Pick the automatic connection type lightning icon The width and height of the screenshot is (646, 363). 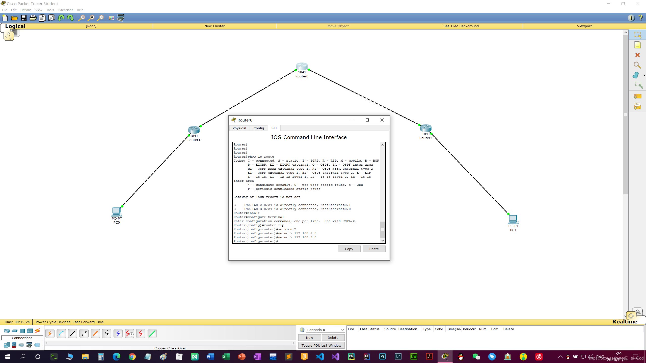coord(50,334)
